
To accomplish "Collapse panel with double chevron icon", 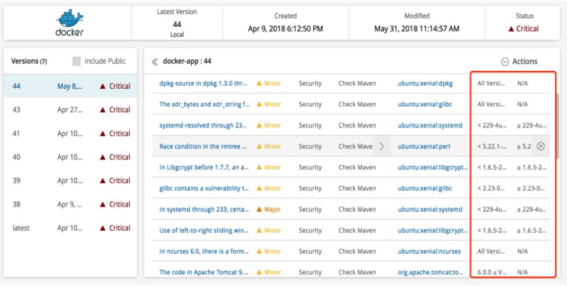I will click(x=155, y=61).
